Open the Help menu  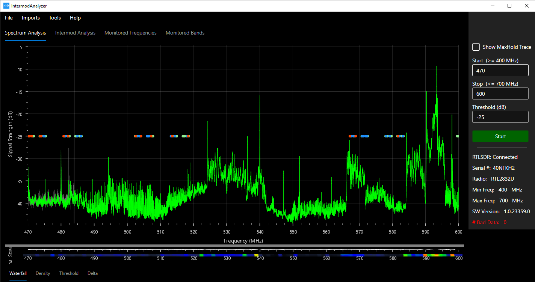click(x=75, y=18)
